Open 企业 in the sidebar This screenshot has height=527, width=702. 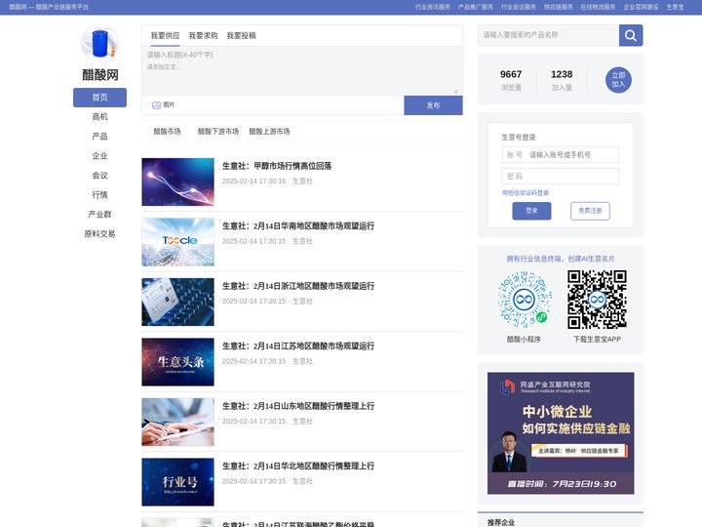coord(99,156)
